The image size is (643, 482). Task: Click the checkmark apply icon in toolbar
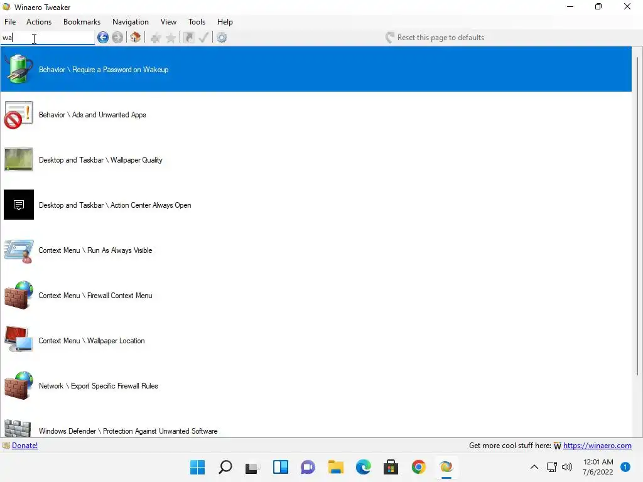(x=203, y=38)
